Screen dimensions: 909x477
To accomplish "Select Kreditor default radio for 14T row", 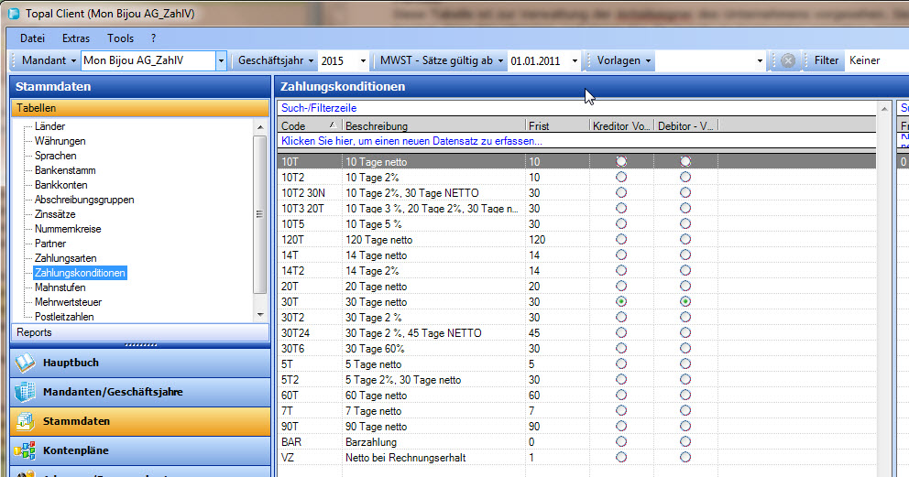I will (622, 255).
